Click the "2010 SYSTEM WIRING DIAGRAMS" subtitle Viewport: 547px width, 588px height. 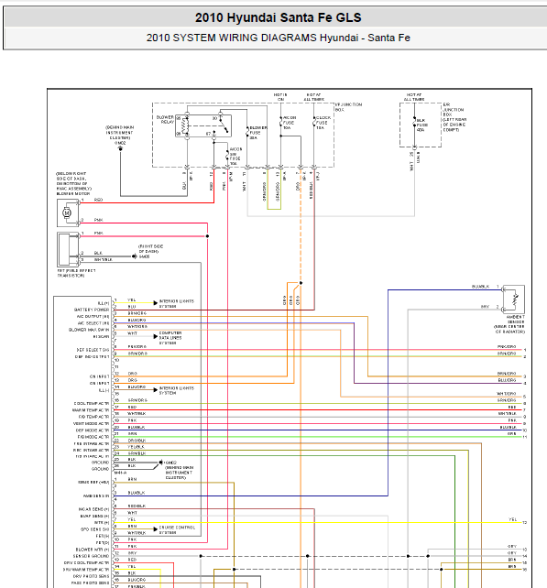(232, 38)
